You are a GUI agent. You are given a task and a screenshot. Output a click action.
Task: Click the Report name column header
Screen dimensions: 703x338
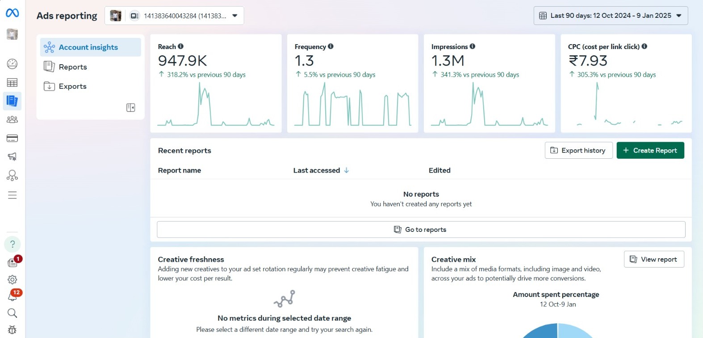[x=180, y=170]
